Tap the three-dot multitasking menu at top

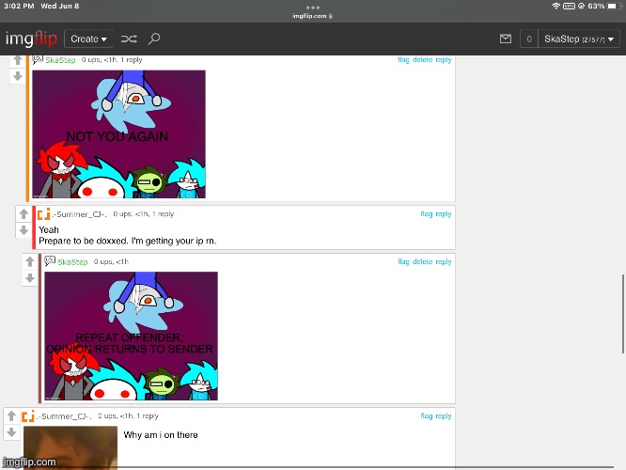point(313,8)
